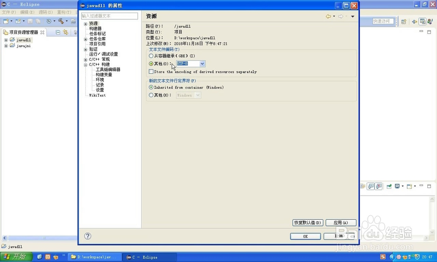
Task: Click the Save icon in Eclipse toolbar
Action: click(31, 21)
